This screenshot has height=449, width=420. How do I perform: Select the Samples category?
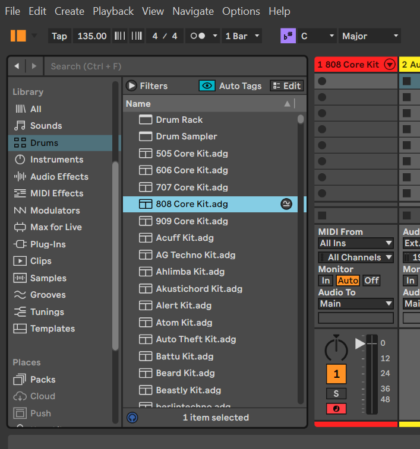click(60, 278)
